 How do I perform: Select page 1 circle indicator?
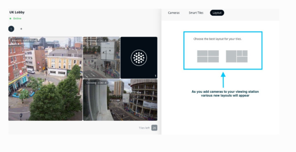(11, 29)
